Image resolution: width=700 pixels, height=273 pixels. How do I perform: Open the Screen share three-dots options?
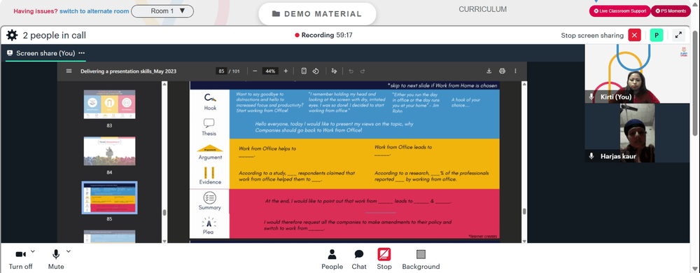pyautogui.click(x=81, y=53)
